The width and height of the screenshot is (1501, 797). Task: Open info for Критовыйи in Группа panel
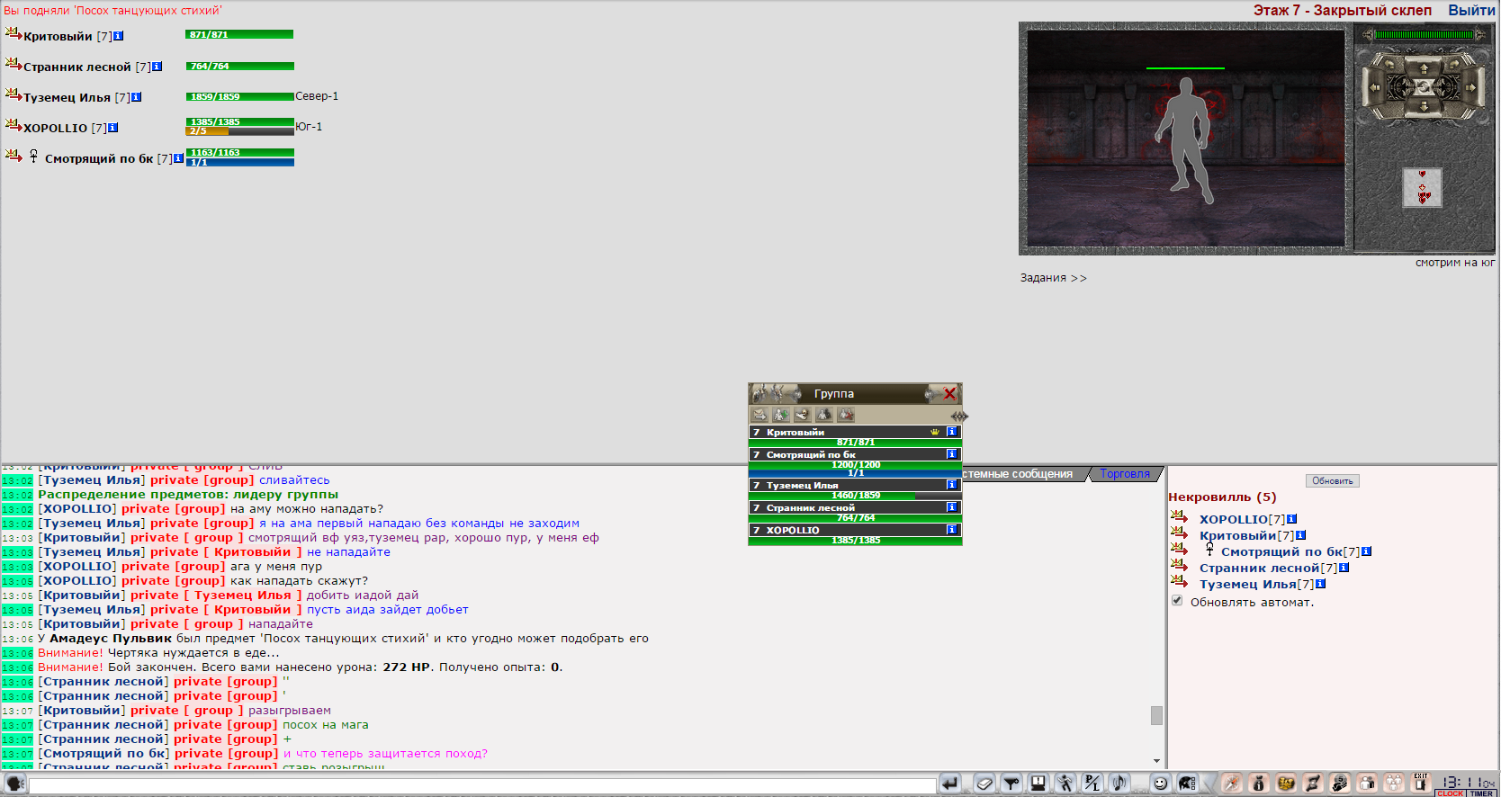click(x=951, y=432)
